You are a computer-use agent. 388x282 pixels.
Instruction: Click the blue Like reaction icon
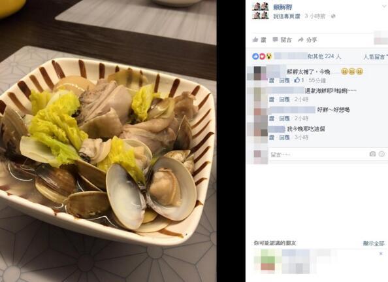click(255, 56)
